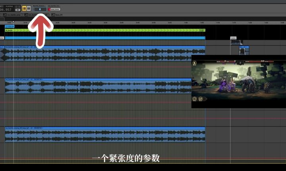Select the blue tempo marker 125 4/4
The image size is (286, 171).
(x=10, y=27)
